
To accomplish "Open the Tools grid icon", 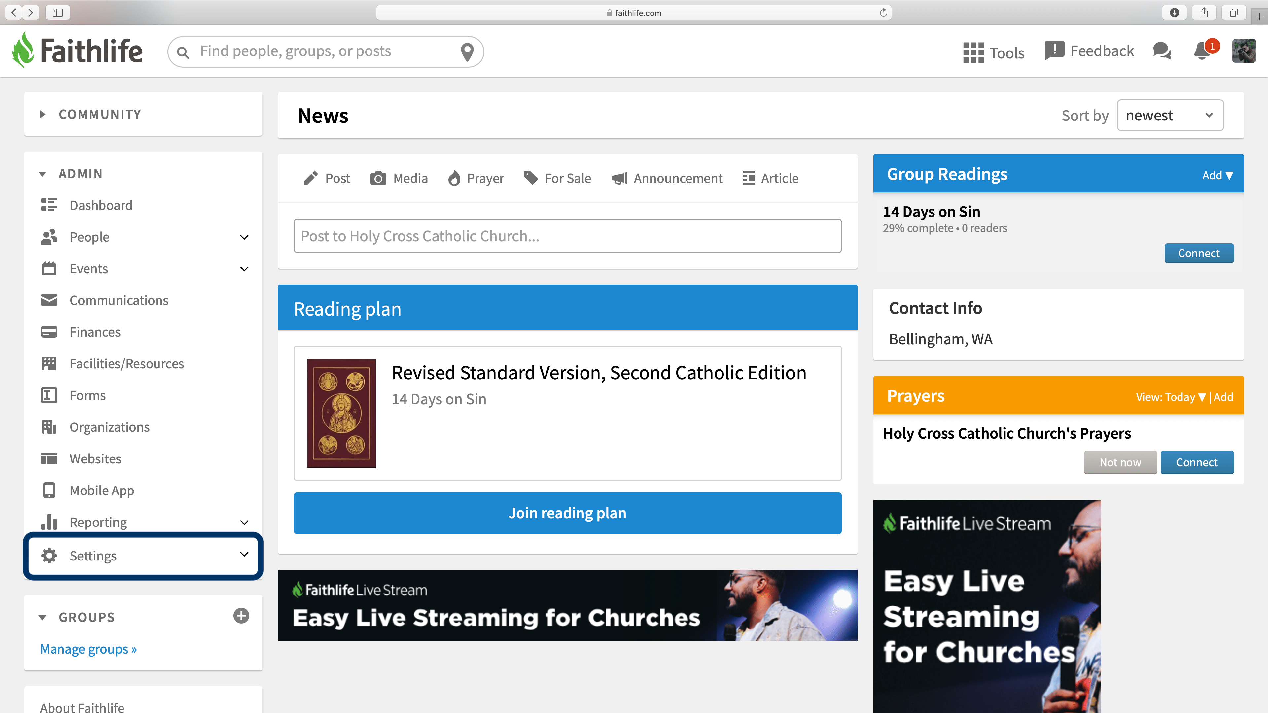I will 973,52.
